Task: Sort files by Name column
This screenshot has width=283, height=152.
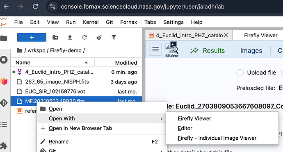Action: coord(52,63)
